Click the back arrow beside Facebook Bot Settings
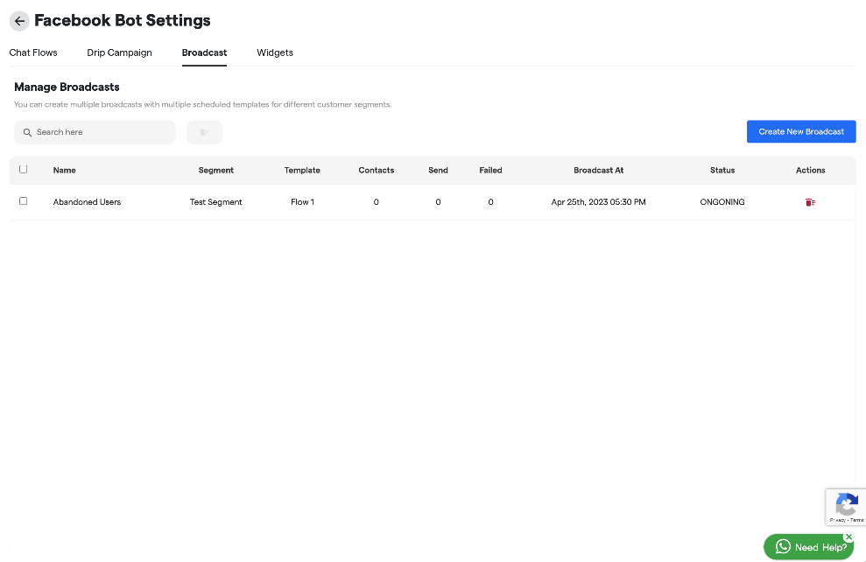The height and width of the screenshot is (562, 866). click(x=19, y=21)
